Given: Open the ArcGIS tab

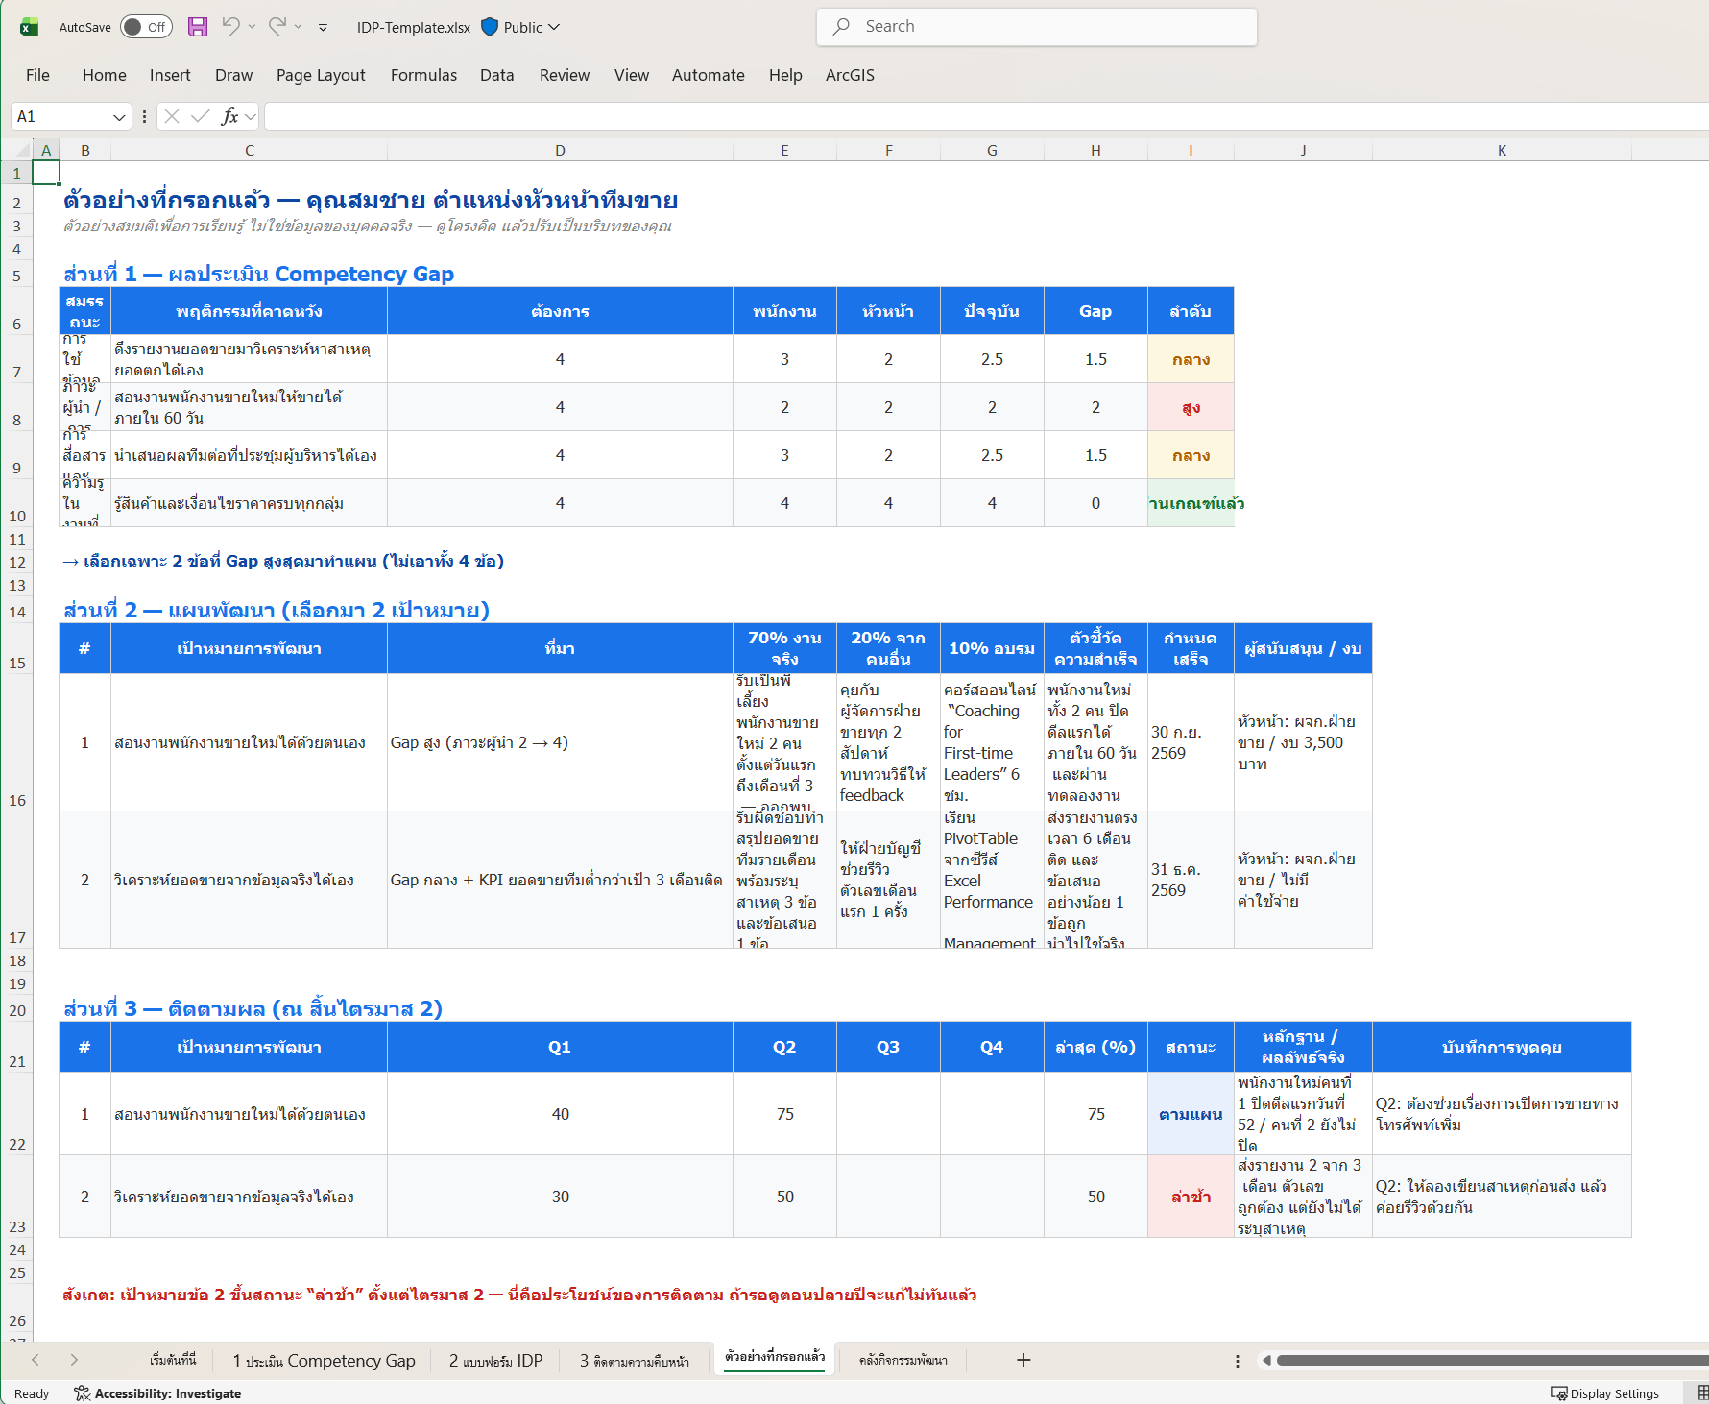Looking at the screenshot, I should coord(850,75).
